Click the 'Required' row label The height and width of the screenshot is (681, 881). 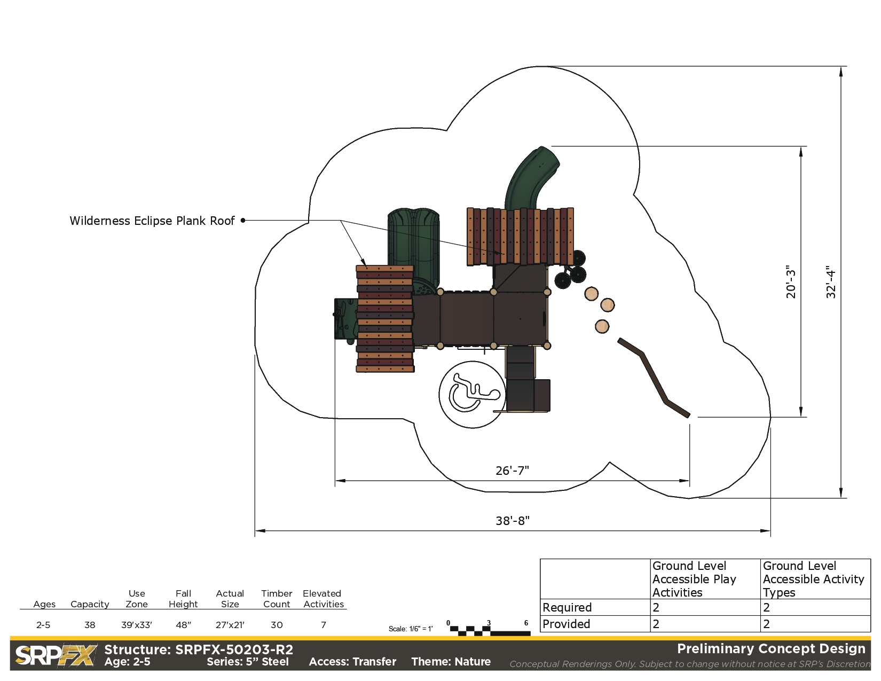(567, 607)
